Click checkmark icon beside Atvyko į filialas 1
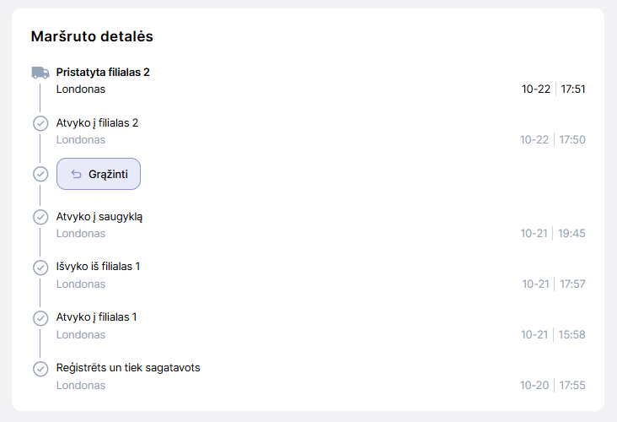This screenshot has height=422, width=617. 40,318
